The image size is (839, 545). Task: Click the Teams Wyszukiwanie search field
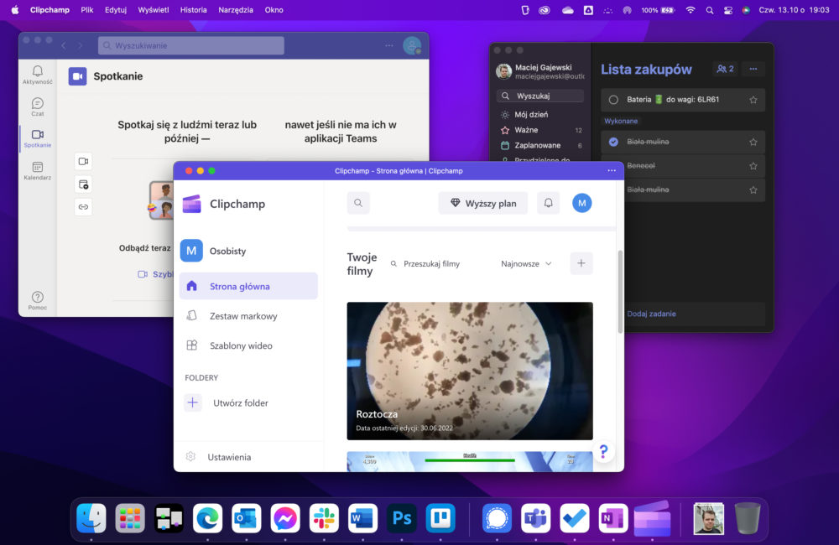coord(191,45)
